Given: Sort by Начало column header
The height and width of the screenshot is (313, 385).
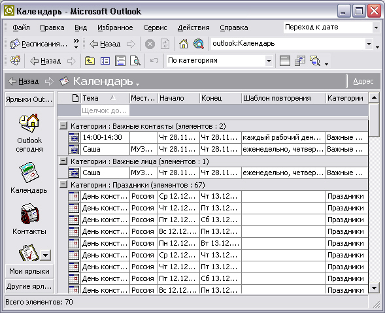Looking at the screenshot, I should (178, 98).
